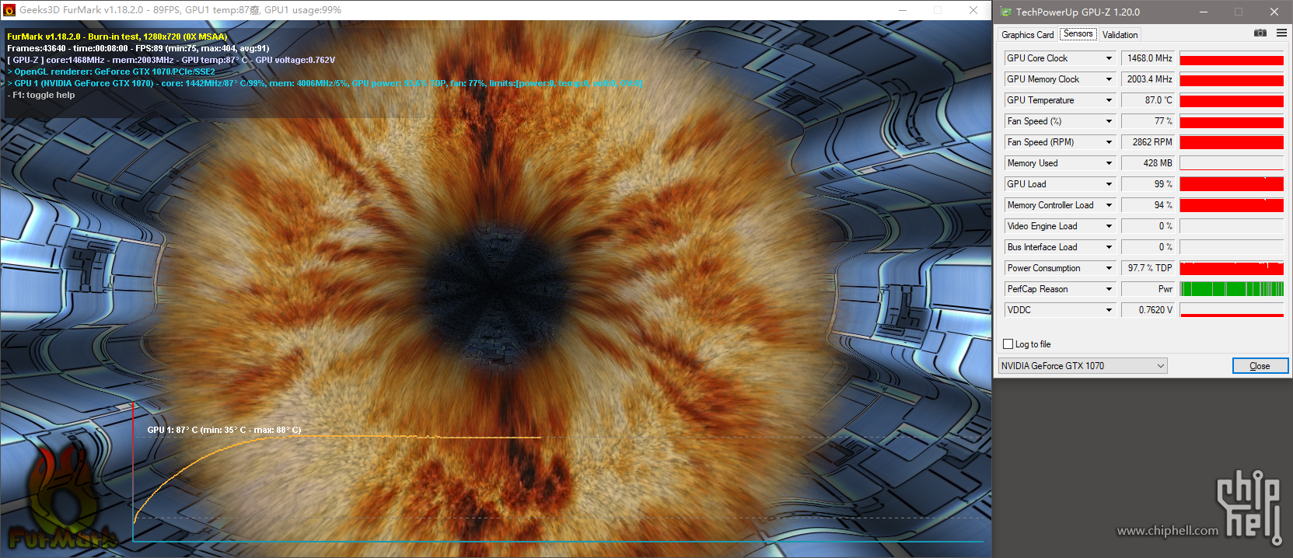The width and height of the screenshot is (1293, 558).
Task: Open the Memory Controller Load dropdown
Action: pos(1109,205)
